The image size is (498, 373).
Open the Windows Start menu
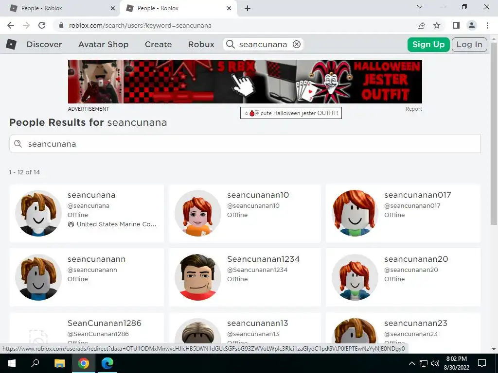[11, 363]
